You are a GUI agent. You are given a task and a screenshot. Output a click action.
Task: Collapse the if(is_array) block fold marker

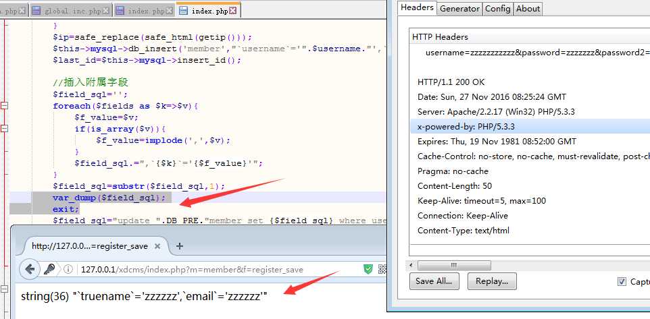coord(5,129)
